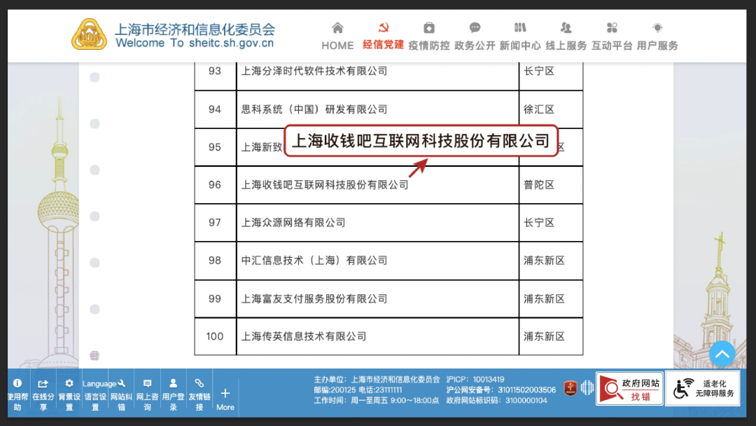756x426 pixels.
Task: Open 用户服务 user services menu
Action: (657, 36)
